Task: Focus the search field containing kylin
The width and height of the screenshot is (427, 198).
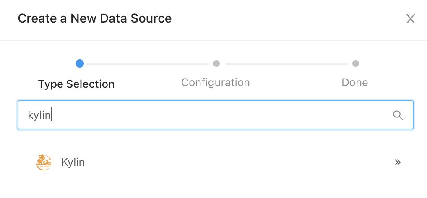Action: pyautogui.click(x=210, y=115)
